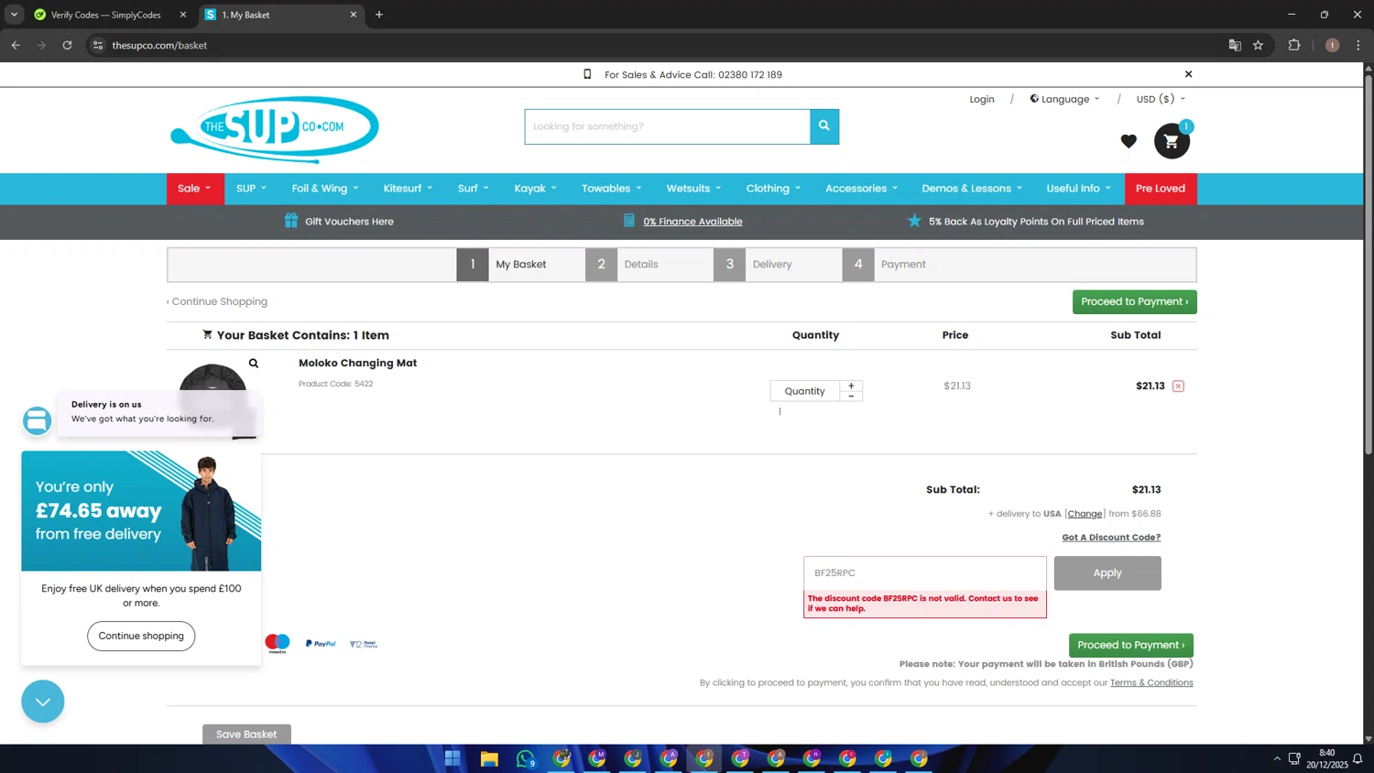The height and width of the screenshot is (773, 1374).
Task: Show hidden system tray icons
Action: 1277,758
